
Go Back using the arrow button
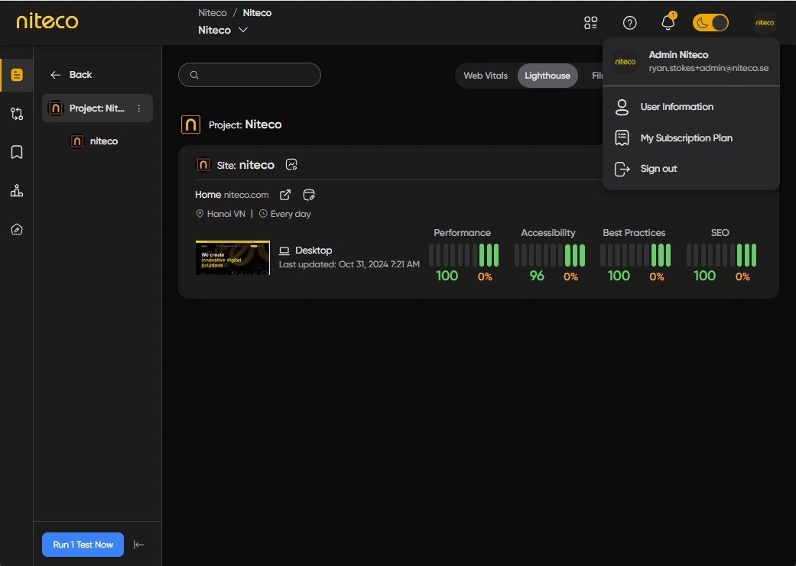71,75
